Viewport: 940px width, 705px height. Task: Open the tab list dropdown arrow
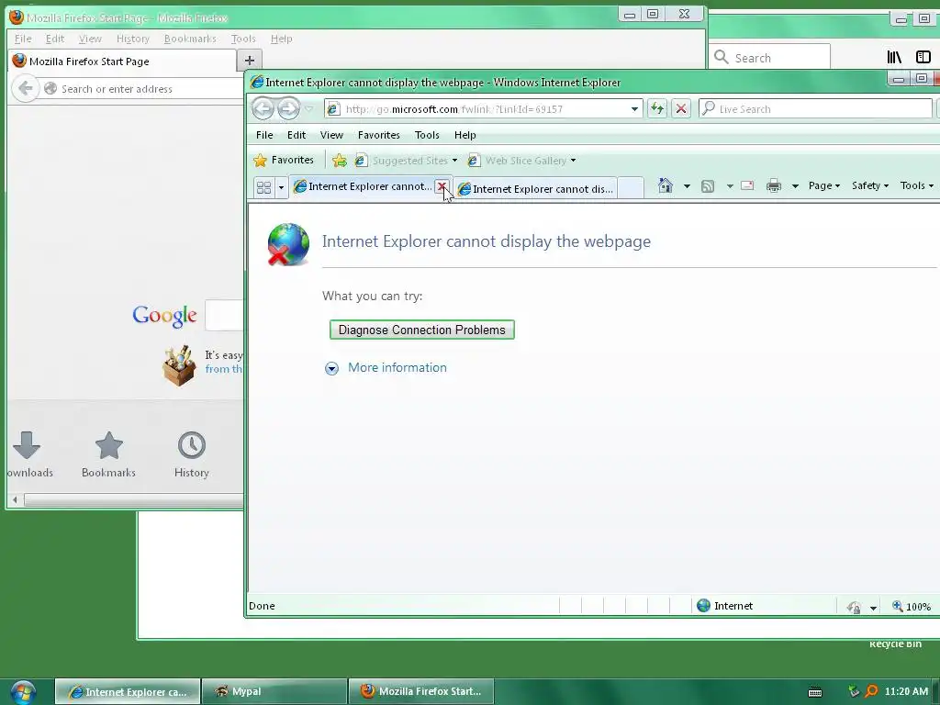pos(281,188)
